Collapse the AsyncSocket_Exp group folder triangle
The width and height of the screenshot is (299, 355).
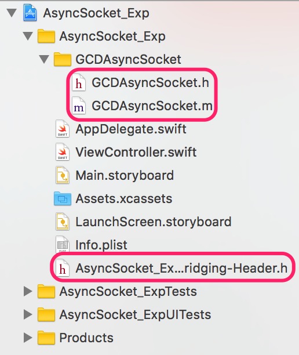click(x=28, y=36)
